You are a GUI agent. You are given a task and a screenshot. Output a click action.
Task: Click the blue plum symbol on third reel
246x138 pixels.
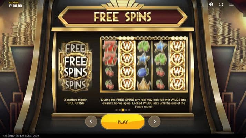(143, 72)
